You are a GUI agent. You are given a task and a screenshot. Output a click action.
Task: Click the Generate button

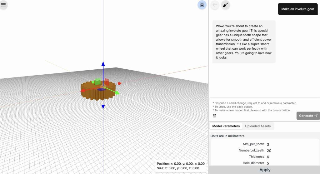point(308,116)
